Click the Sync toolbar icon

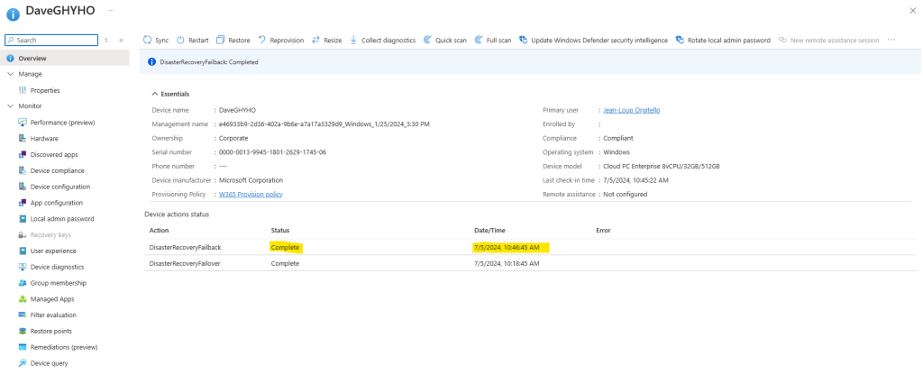(148, 40)
